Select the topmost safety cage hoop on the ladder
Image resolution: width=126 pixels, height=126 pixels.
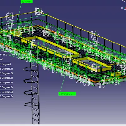(x=27, y=69)
